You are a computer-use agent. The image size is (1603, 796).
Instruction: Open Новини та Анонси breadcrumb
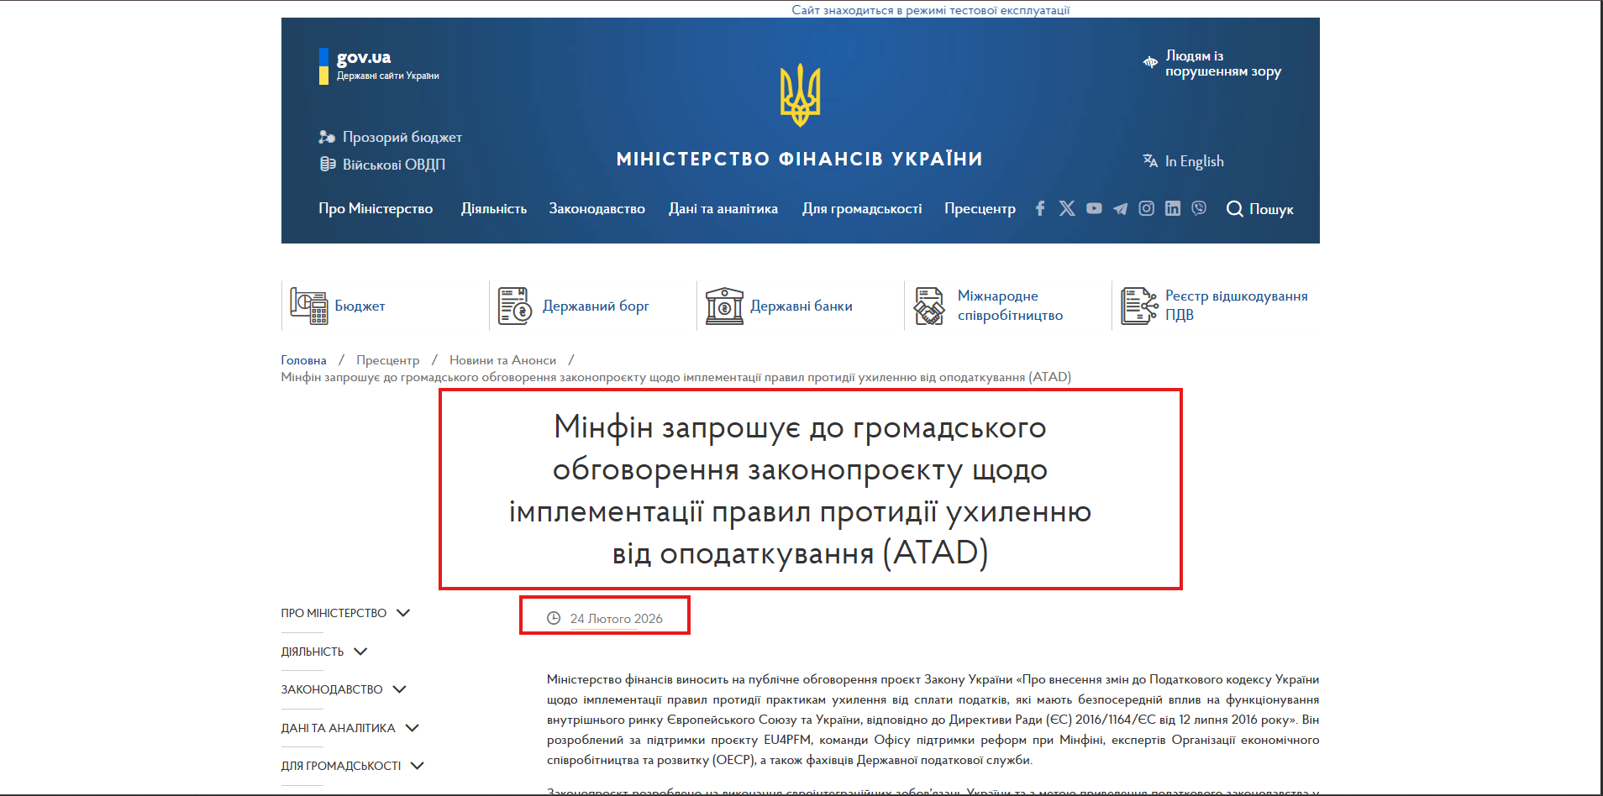(502, 360)
